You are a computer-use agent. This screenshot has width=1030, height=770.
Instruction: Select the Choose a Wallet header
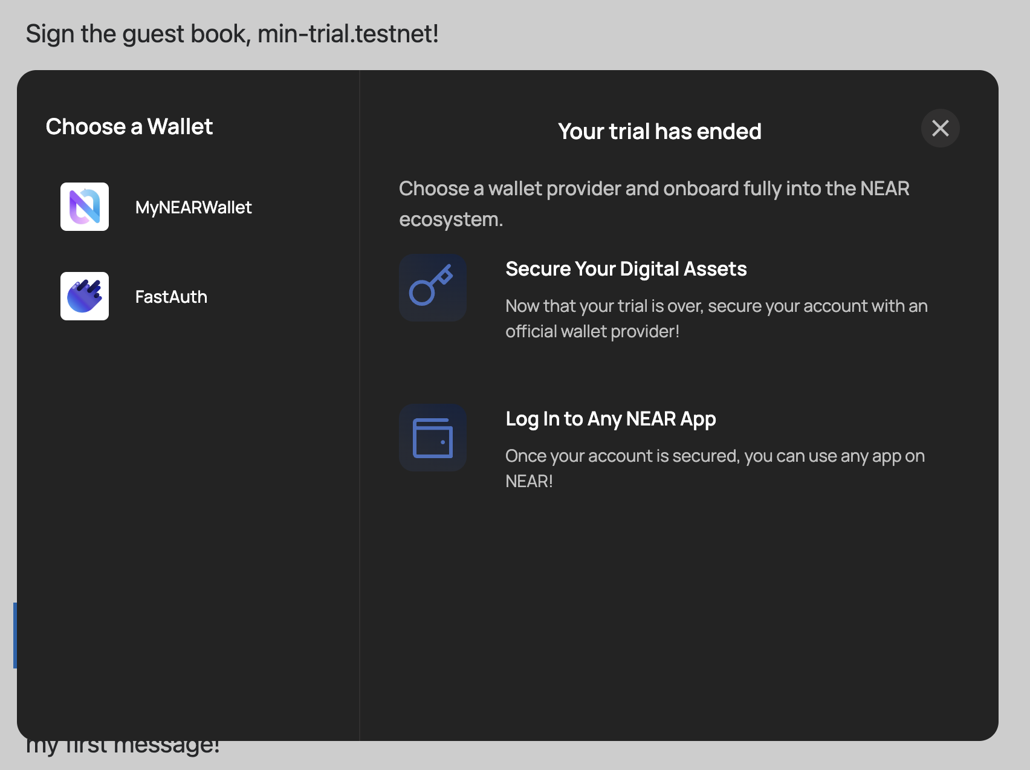point(129,126)
